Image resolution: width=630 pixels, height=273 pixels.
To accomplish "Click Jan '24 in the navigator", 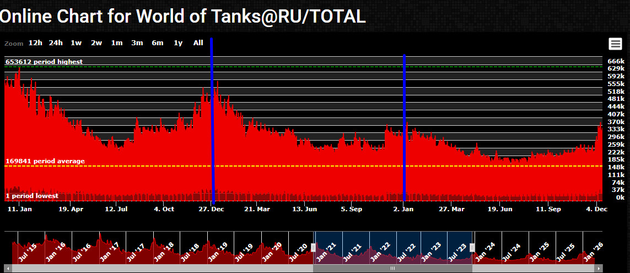I will point(487,251).
